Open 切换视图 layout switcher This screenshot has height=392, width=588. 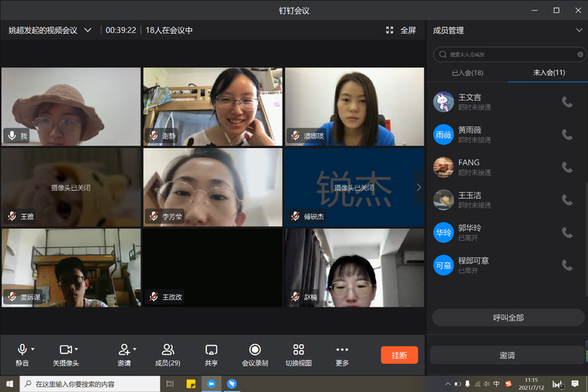[x=298, y=350]
